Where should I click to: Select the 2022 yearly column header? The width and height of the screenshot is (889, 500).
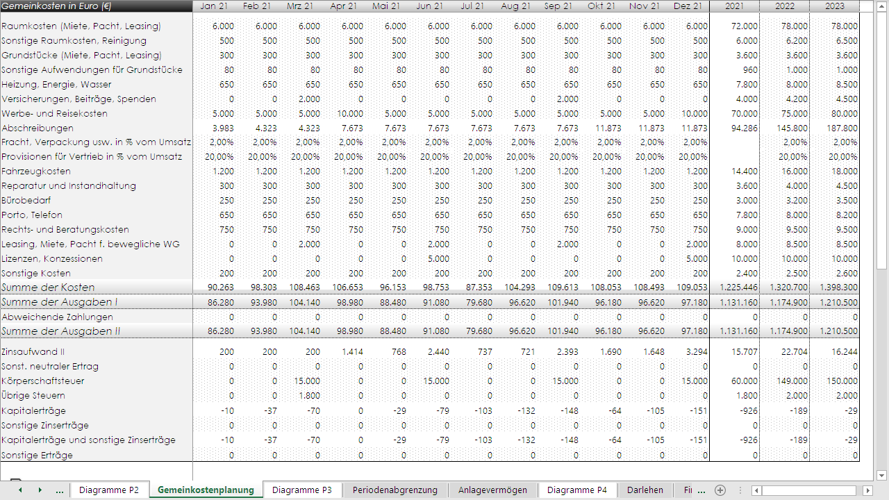785,6
